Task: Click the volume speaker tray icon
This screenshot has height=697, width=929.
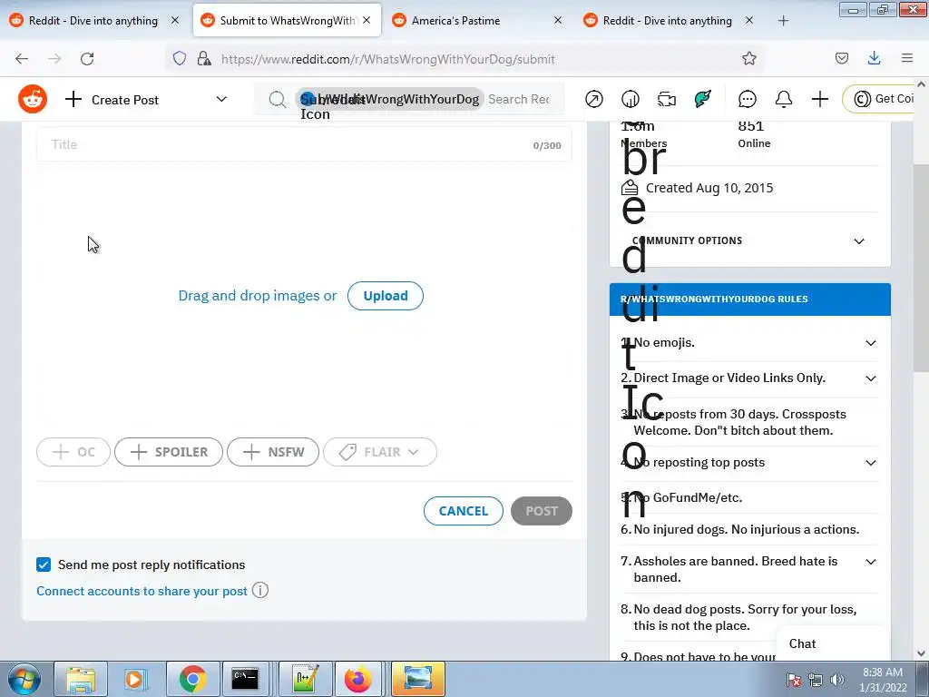Action: coord(837,680)
